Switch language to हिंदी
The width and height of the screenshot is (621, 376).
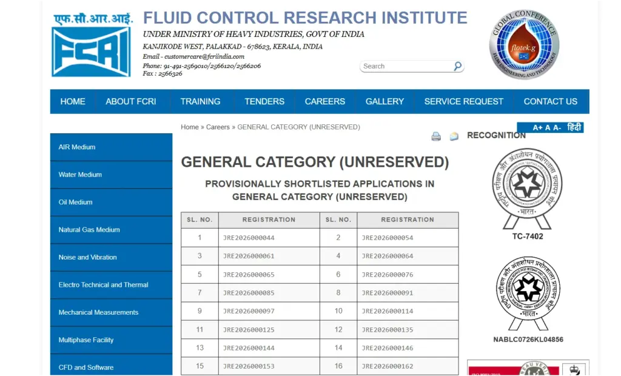tap(574, 127)
